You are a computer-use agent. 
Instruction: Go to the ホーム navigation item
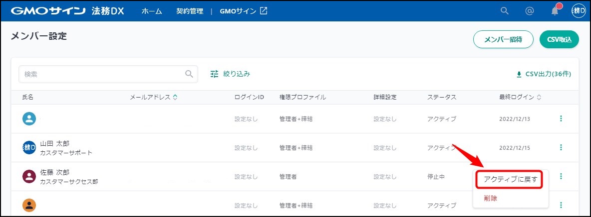[152, 11]
